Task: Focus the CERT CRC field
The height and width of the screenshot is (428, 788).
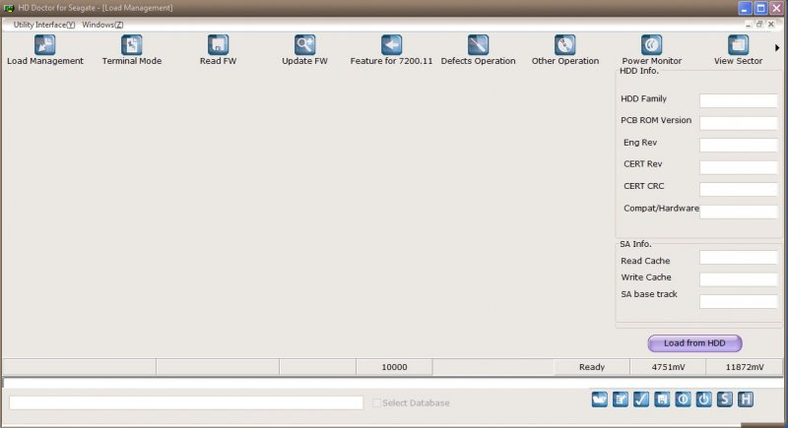Action: (738, 189)
